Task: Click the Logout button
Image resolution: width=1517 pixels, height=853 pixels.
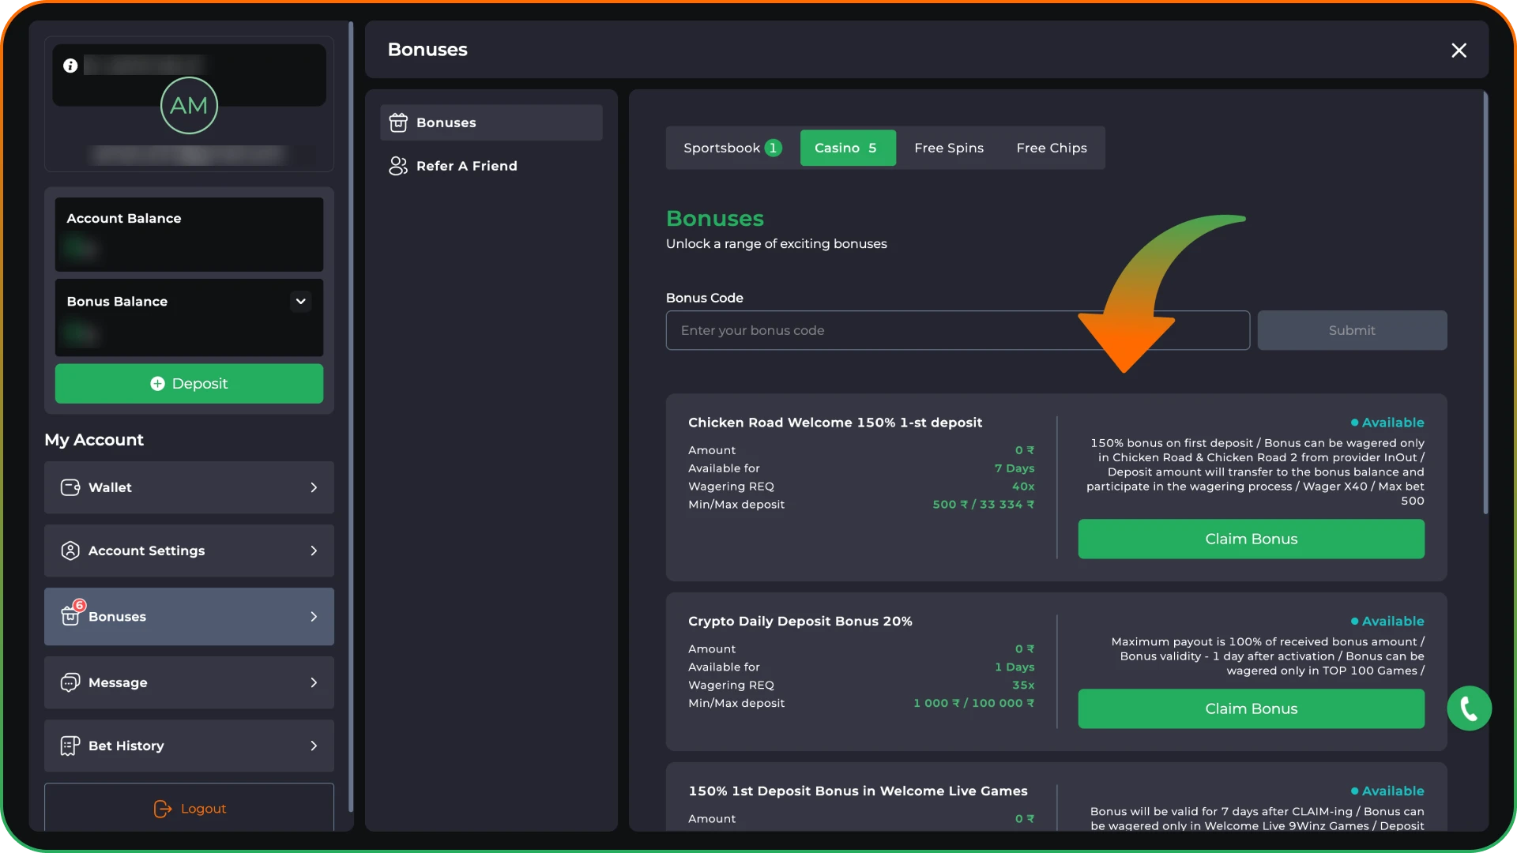Action: (x=189, y=807)
